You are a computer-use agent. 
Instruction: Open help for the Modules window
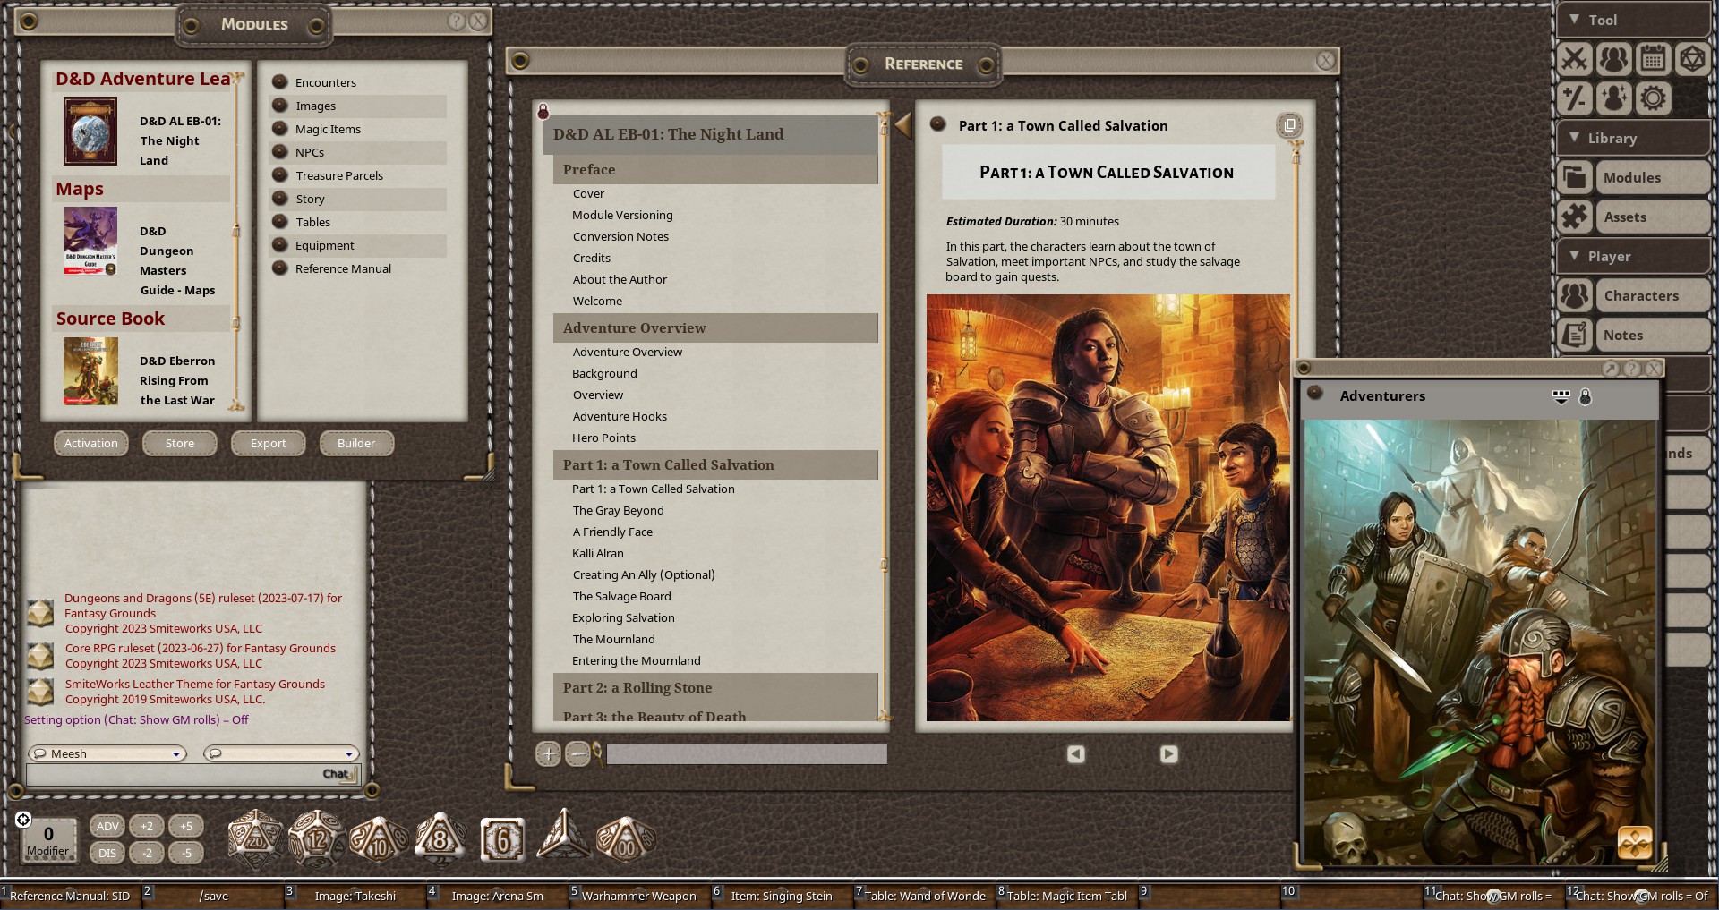coord(458,21)
